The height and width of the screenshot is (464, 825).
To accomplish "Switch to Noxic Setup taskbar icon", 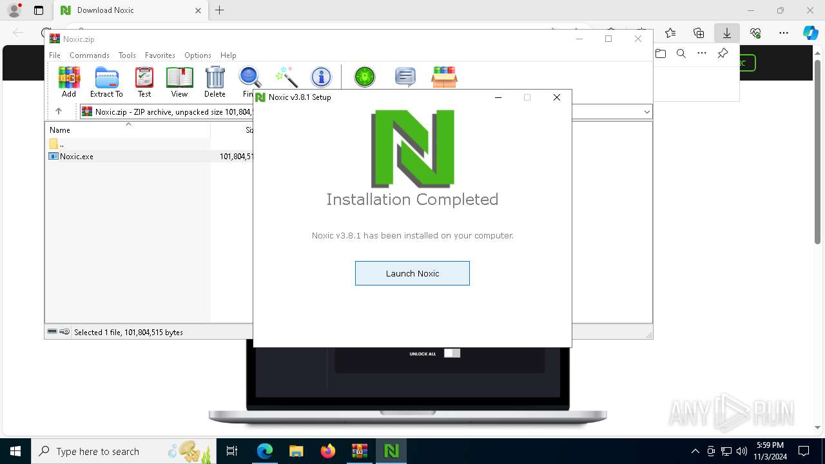I will 391,451.
